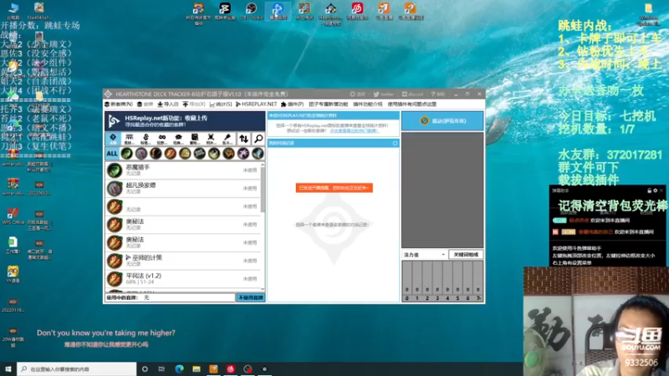This screenshot has height=376, width=669.
Task: Filter by grey second class icon
Action: 141,154
